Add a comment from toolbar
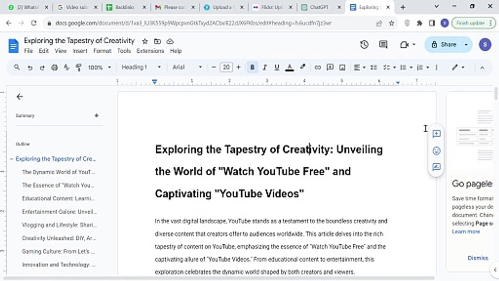Viewport: 499px width, 281px height. (330, 67)
